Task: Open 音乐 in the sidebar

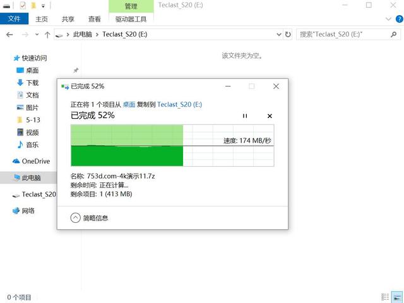Action: pos(32,145)
